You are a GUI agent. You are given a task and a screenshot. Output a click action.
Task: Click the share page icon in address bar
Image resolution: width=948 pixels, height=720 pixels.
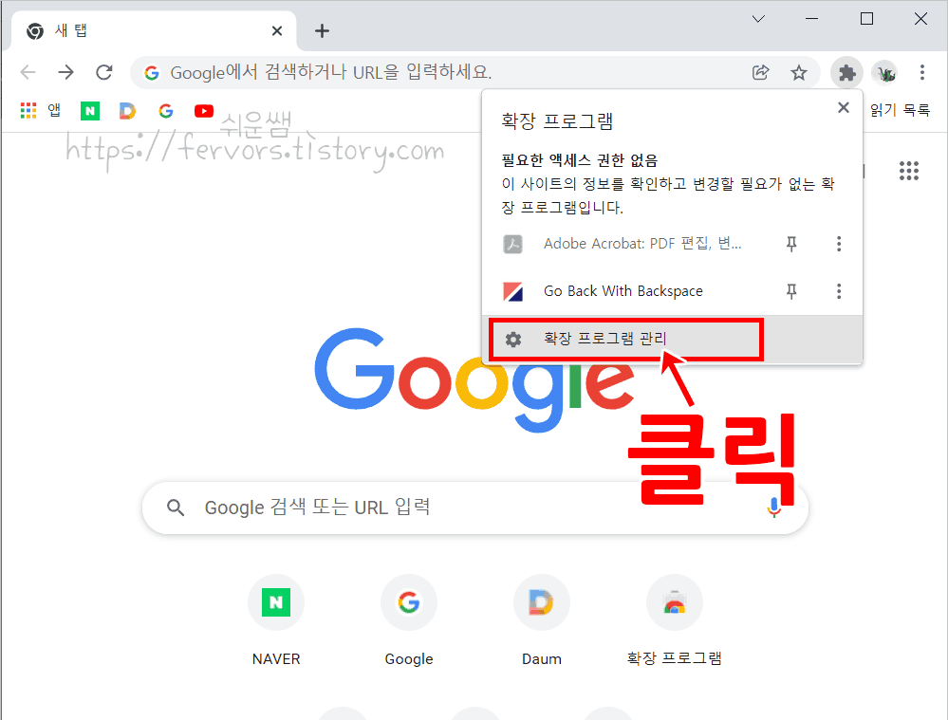click(760, 72)
